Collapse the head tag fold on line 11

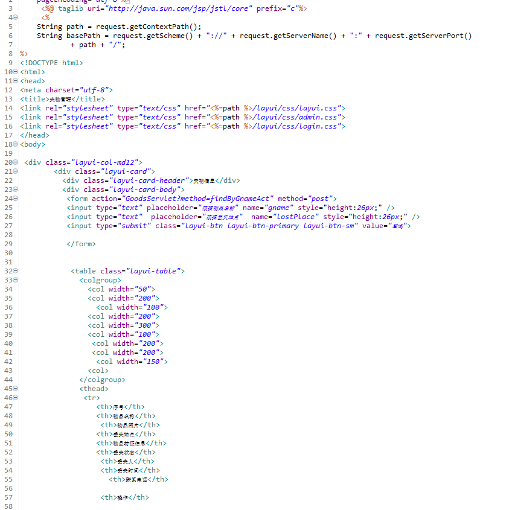(x=15, y=81)
